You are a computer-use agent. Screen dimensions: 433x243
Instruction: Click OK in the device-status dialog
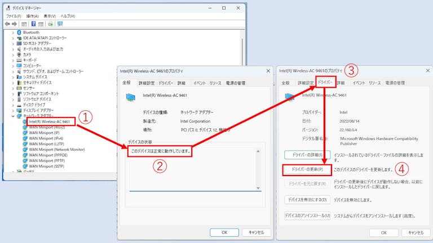click(224, 232)
